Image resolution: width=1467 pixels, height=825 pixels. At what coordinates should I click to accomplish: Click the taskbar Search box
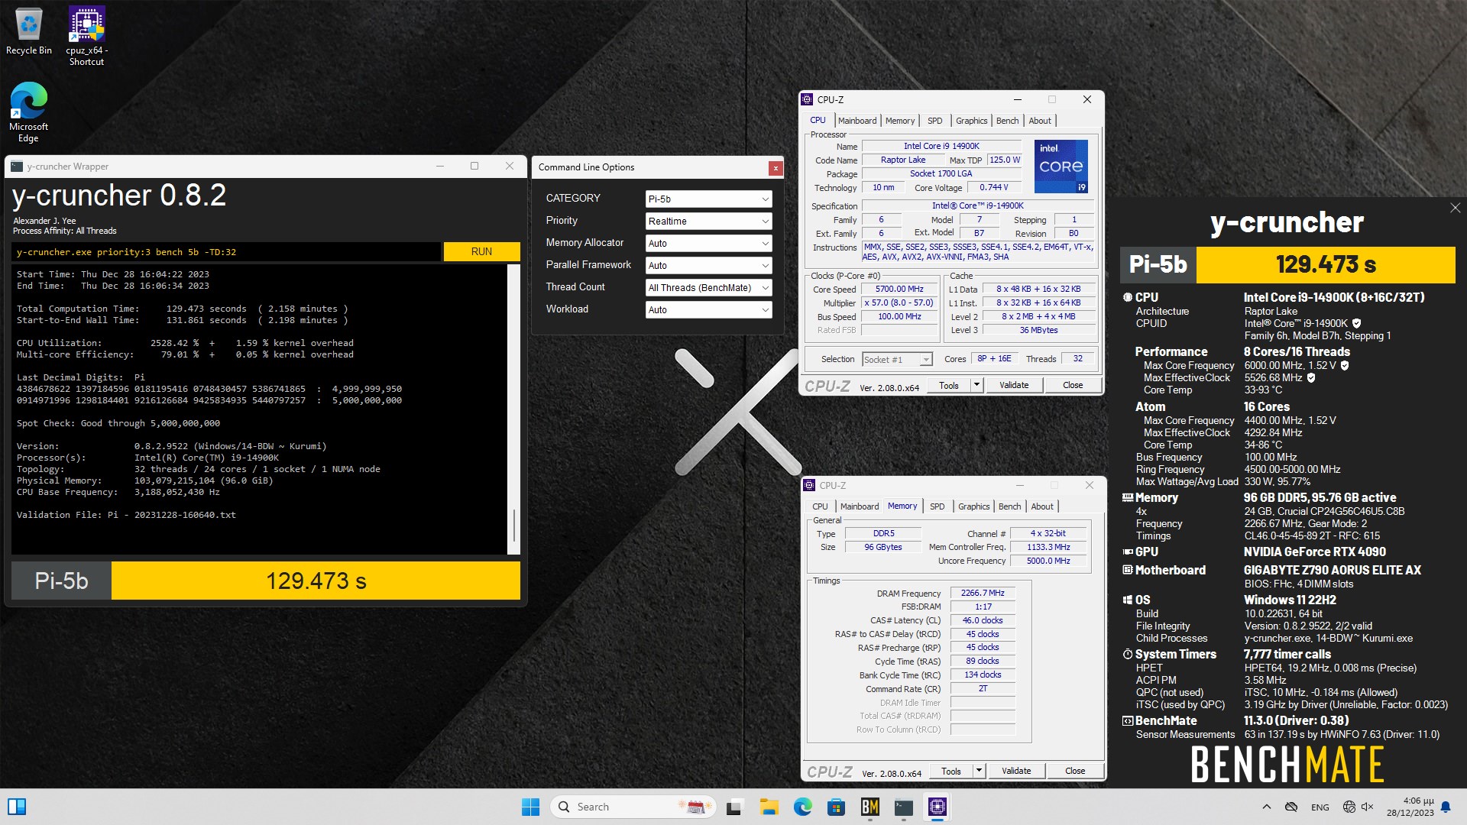(631, 807)
